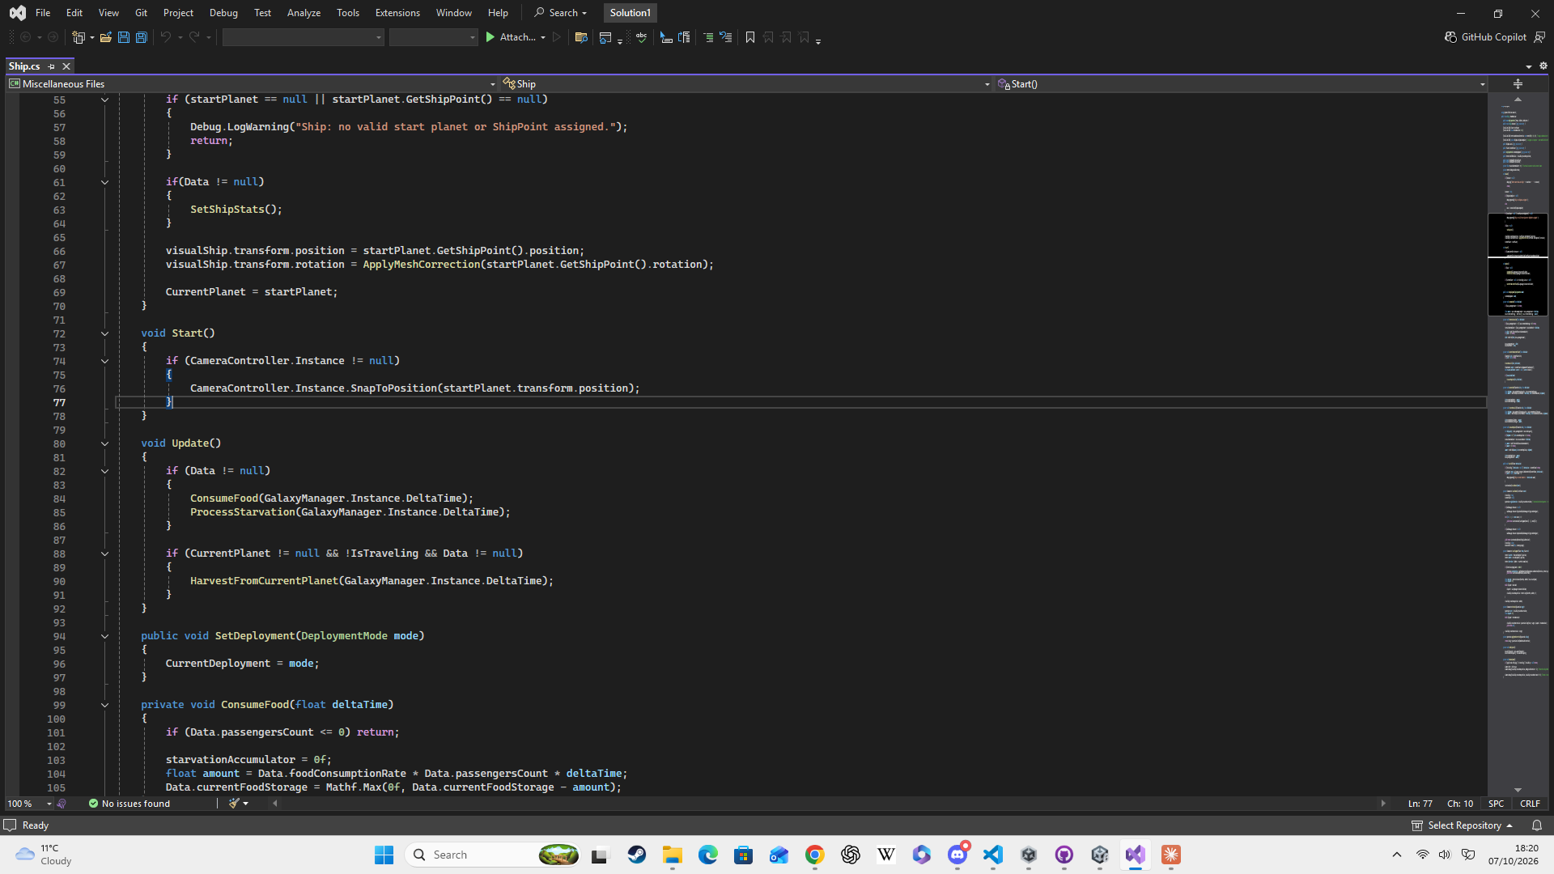The image size is (1554, 874).
Task: Click the CRLF line ending indicator
Action: pyautogui.click(x=1530, y=804)
